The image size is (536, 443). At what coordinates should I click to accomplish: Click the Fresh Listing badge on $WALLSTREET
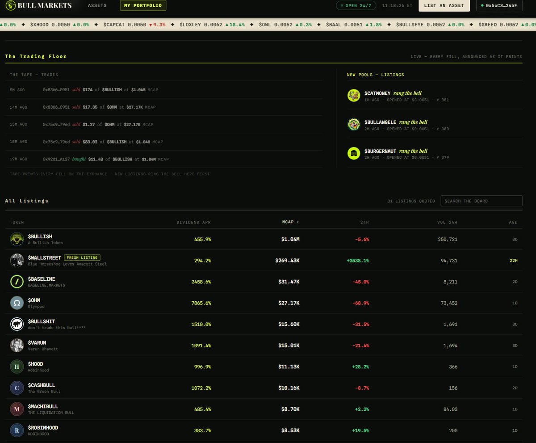82,257
